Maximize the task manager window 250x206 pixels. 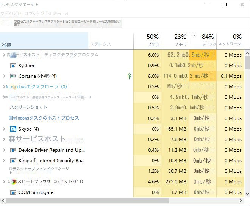[225, 5]
